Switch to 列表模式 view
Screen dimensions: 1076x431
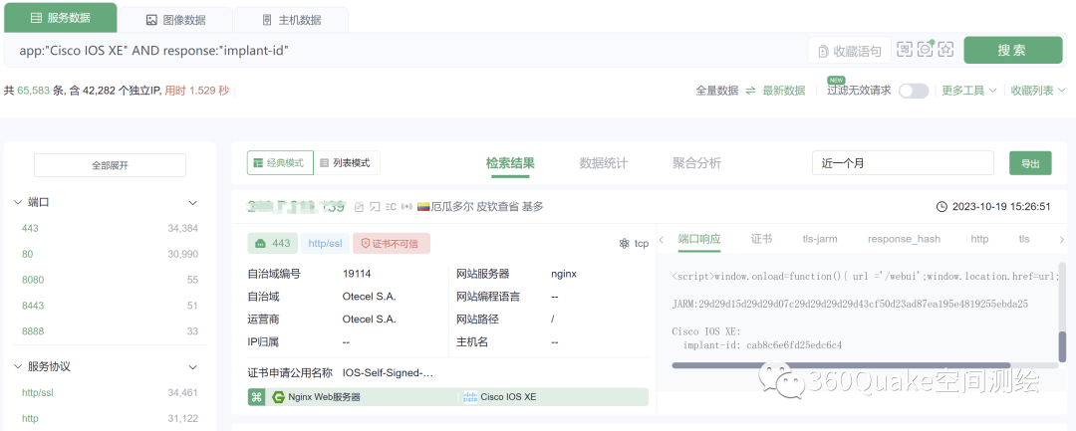tap(347, 163)
